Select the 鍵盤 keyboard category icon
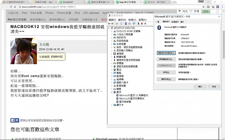This screenshot has height=140, width=225. pyautogui.click(x=114, y=89)
